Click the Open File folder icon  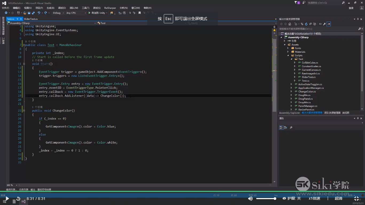(x=25, y=13)
